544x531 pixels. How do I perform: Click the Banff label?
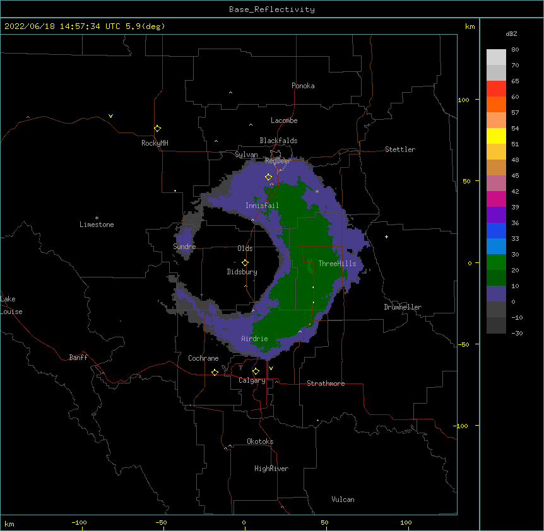(78, 358)
